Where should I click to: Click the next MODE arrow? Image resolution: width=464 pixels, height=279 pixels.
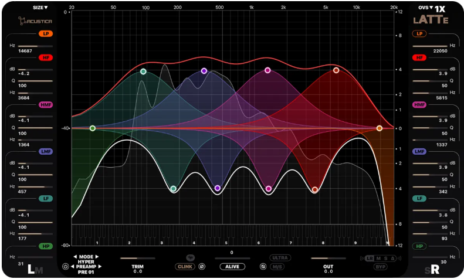97,257
